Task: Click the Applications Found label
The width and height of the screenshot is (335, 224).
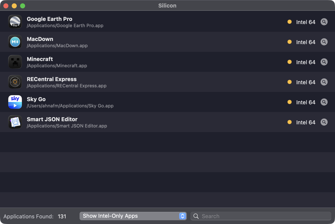Action: coord(28,216)
